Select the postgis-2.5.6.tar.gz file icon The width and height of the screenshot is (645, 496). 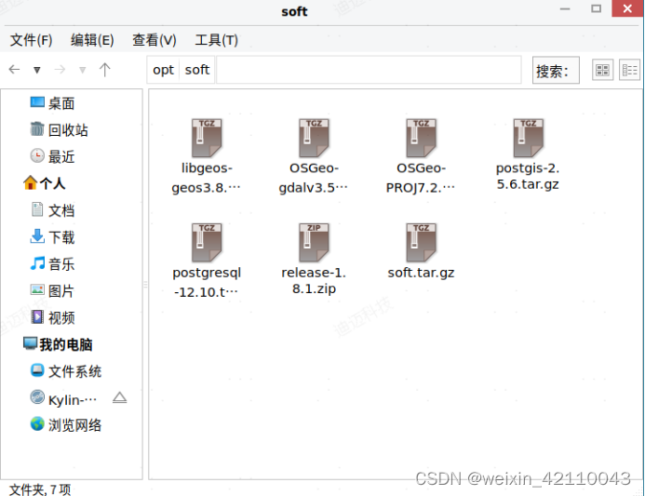coord(528,138)
